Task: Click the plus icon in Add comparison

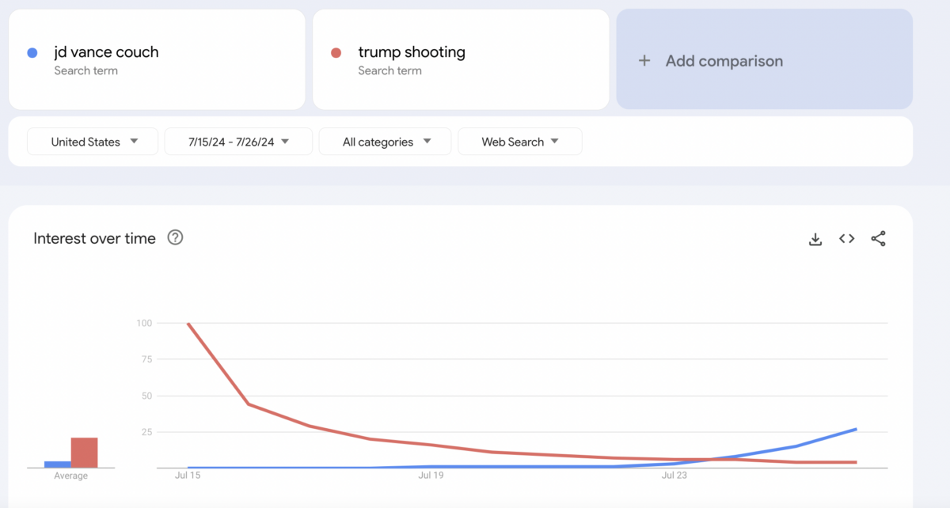Action: coord(644,61)
